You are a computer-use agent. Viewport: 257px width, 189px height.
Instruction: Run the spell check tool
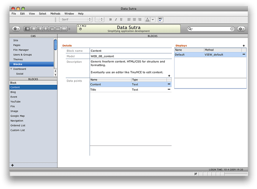click(161, 20)
